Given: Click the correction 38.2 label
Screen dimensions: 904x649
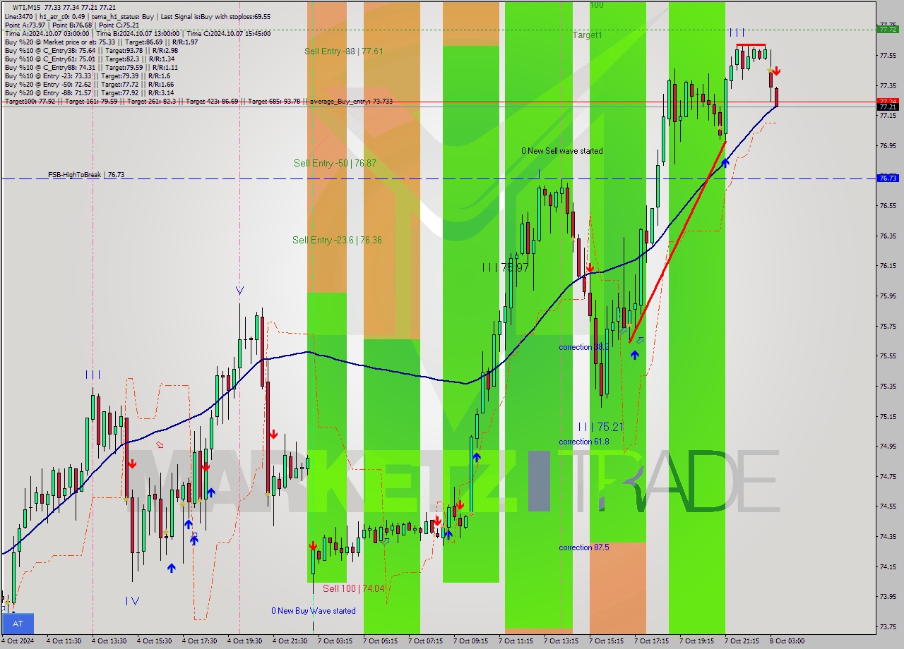Looking at the screenshot, I should (x=583, y=347).
